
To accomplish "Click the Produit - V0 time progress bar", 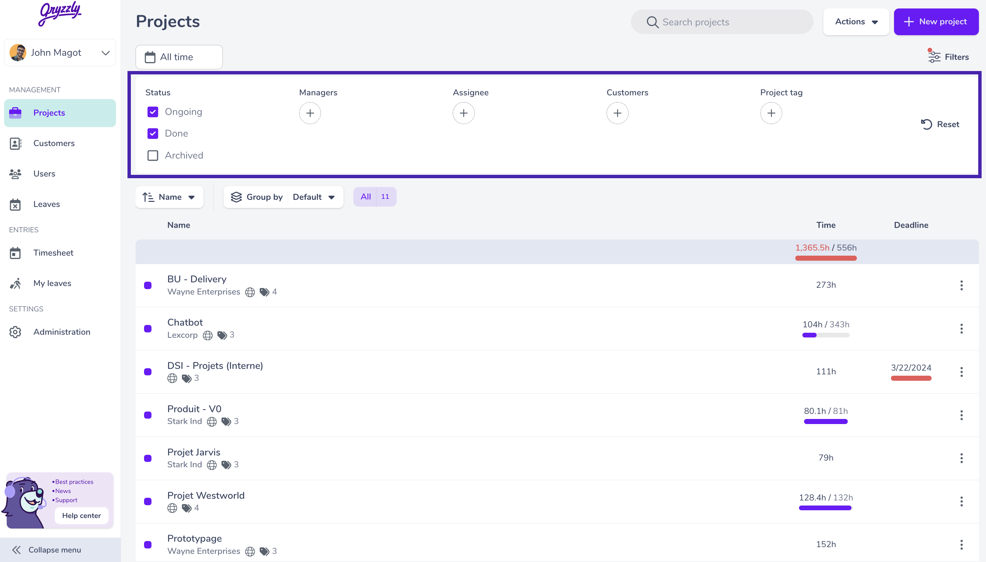I will click(x=825, y=422).
